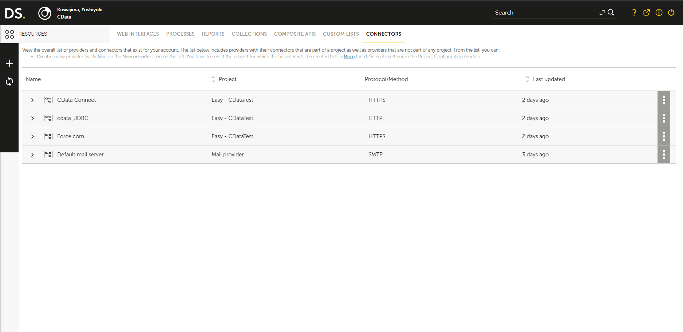Viewport: 683px width, 332px height.
Task: Click the search magnifier icon
Action: tap(611, 13)
